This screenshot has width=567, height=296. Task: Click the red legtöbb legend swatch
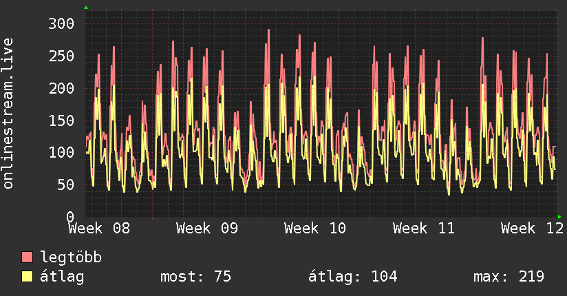(x=27, y=257)
